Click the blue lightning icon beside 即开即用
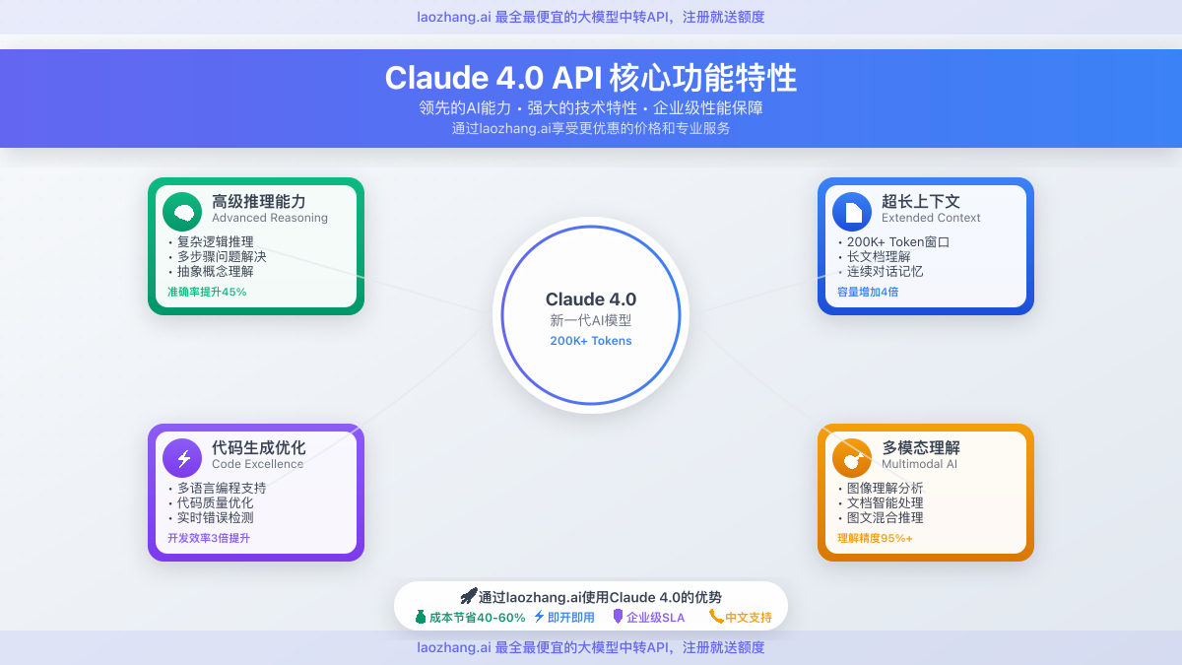Screen dimensions: 1182x665 tap(539, 617)
